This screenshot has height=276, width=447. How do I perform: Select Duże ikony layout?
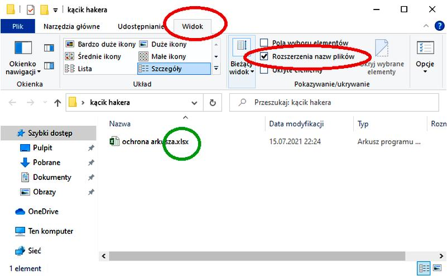click(163, 44)
